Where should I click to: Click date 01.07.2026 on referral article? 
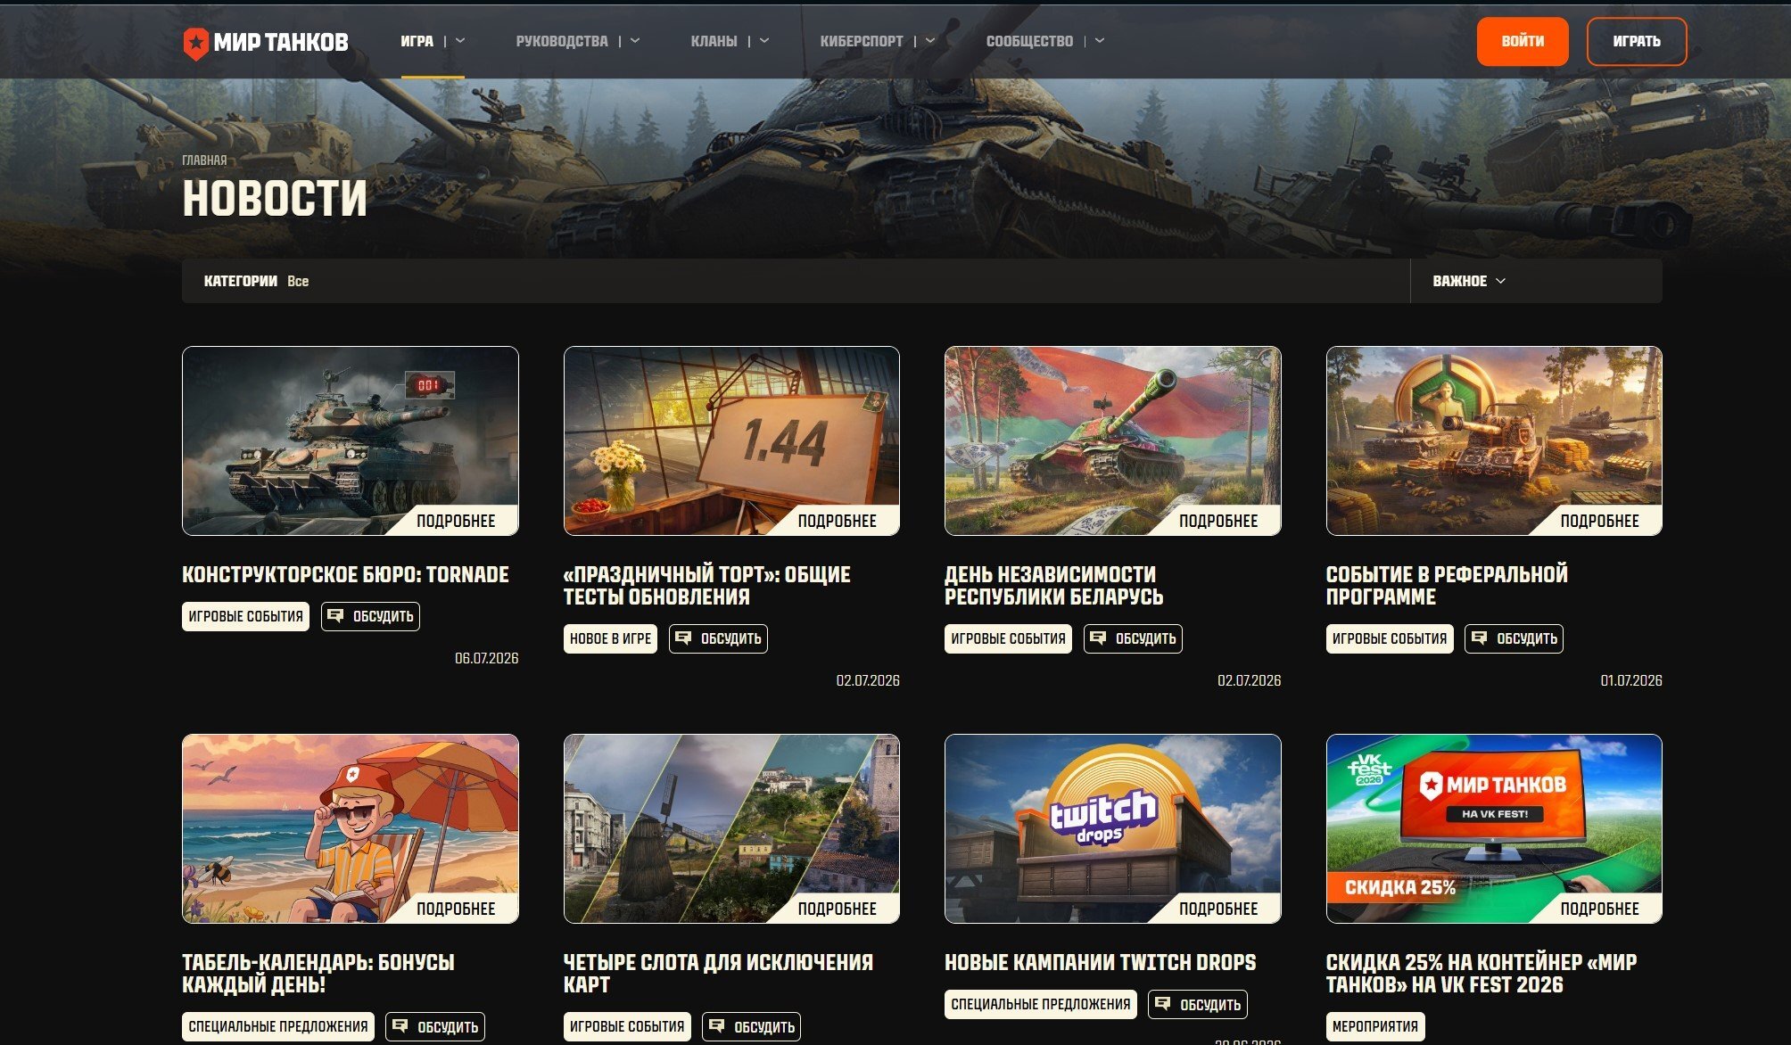[1631, 681]
